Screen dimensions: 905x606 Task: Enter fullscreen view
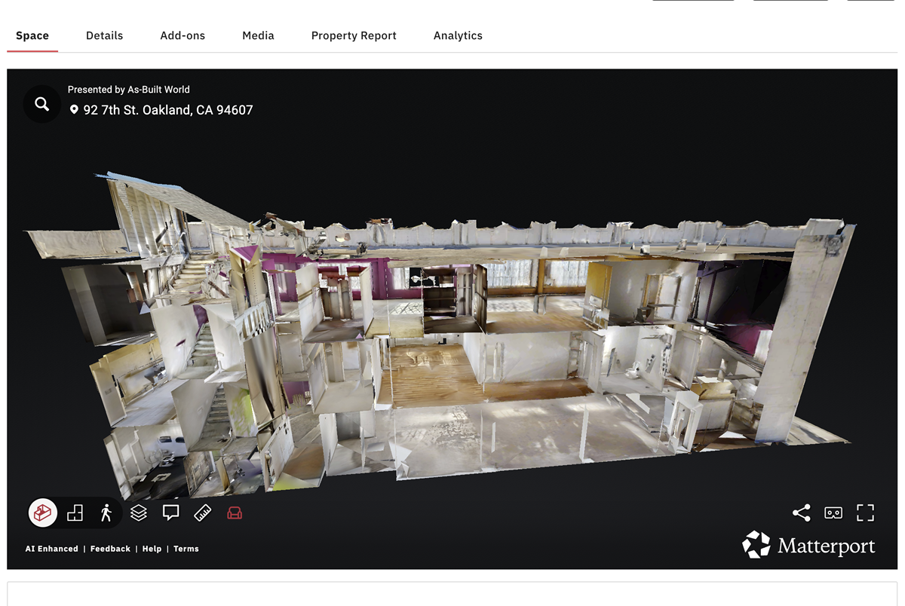tap(865, 513)
